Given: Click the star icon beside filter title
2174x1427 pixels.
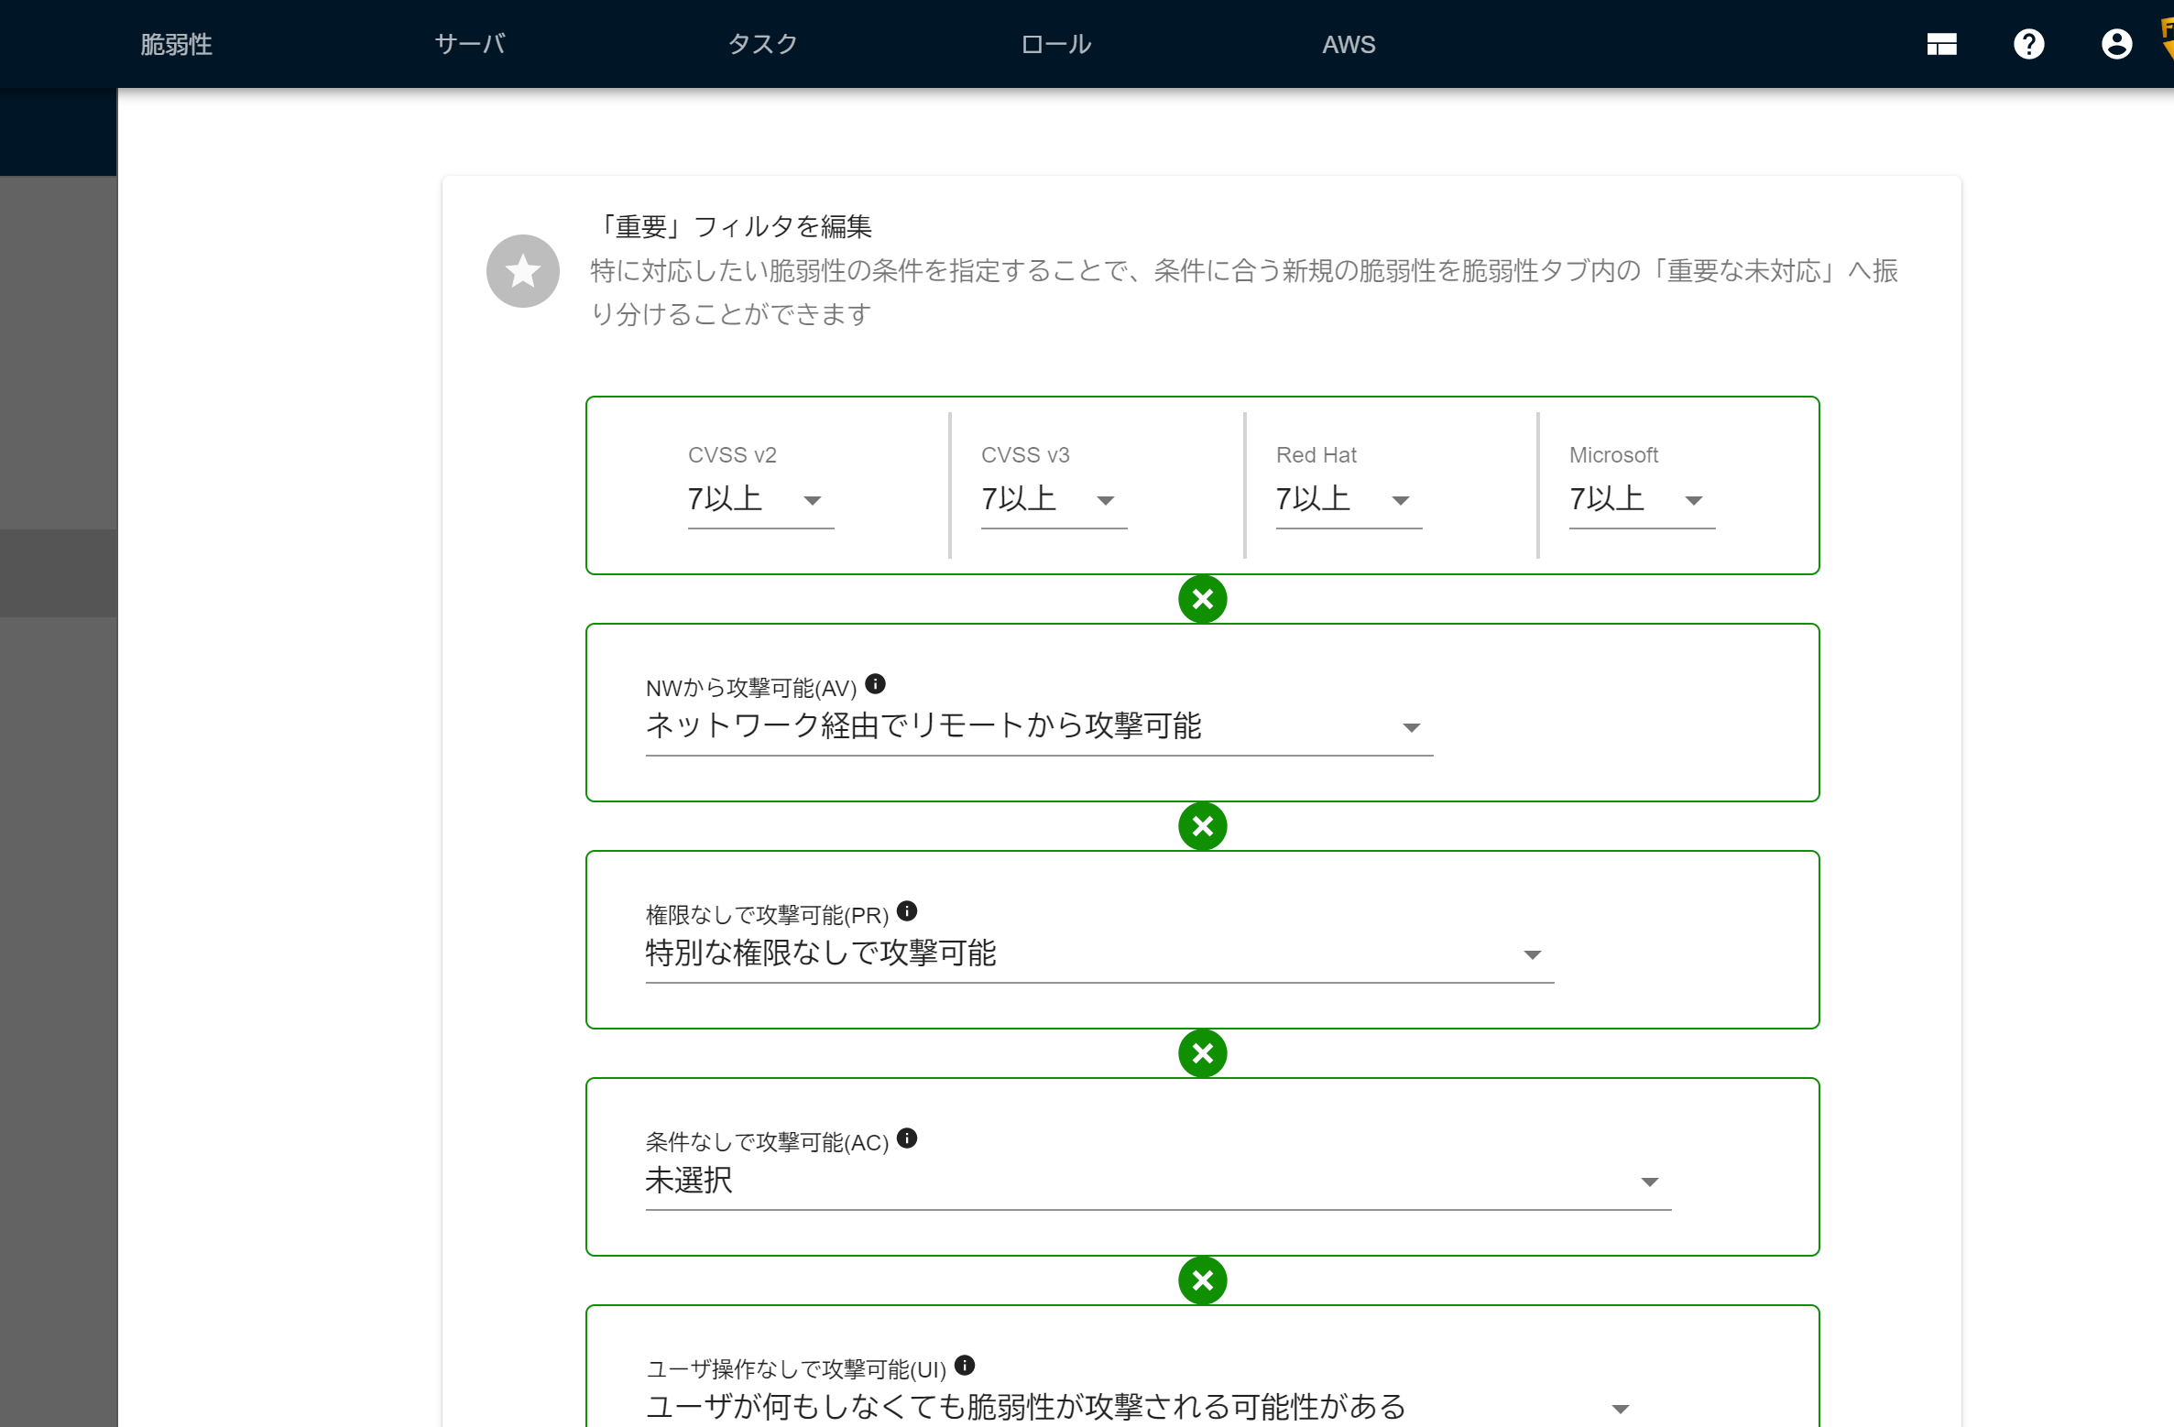Looking at the screenshot, I should (522, 271).
